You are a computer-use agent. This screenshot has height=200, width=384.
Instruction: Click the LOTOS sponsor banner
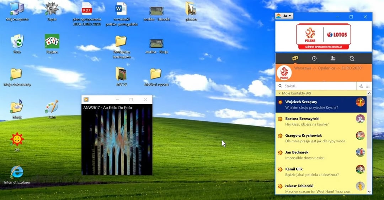pos(323,36)
